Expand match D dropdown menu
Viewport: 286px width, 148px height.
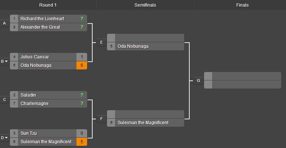[6, 138]
